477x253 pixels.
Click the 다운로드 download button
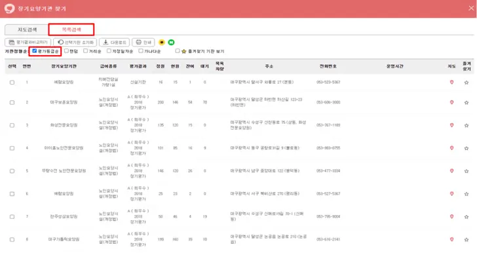(115, 43)
